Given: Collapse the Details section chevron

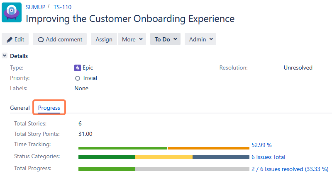Looking at the screenshot, I should tap(5, 56).
